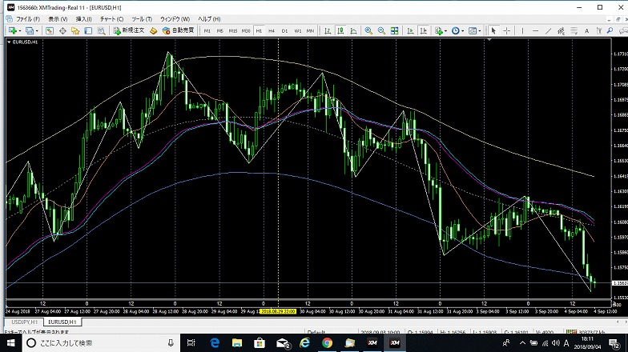Click the zoom out magnifier icon

381,30
